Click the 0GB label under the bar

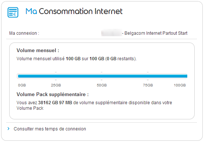click(x=22, y=85)
